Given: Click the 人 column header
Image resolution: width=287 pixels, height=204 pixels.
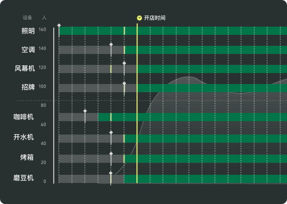Looking at the screenshot, I should (x=44, y=17).
